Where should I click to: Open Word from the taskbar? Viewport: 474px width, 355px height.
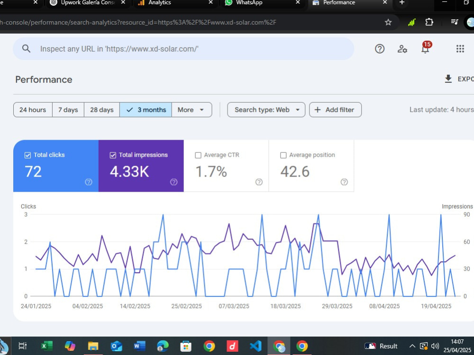click(139, 346)
